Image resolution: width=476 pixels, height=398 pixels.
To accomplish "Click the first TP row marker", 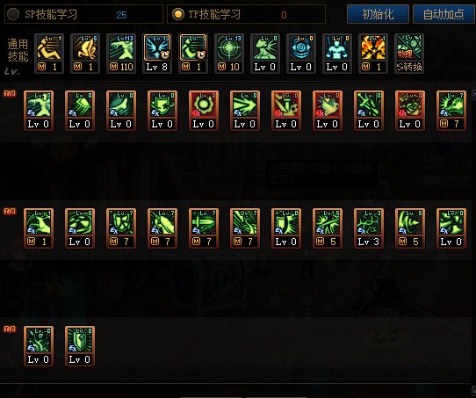I will (10, 93).
